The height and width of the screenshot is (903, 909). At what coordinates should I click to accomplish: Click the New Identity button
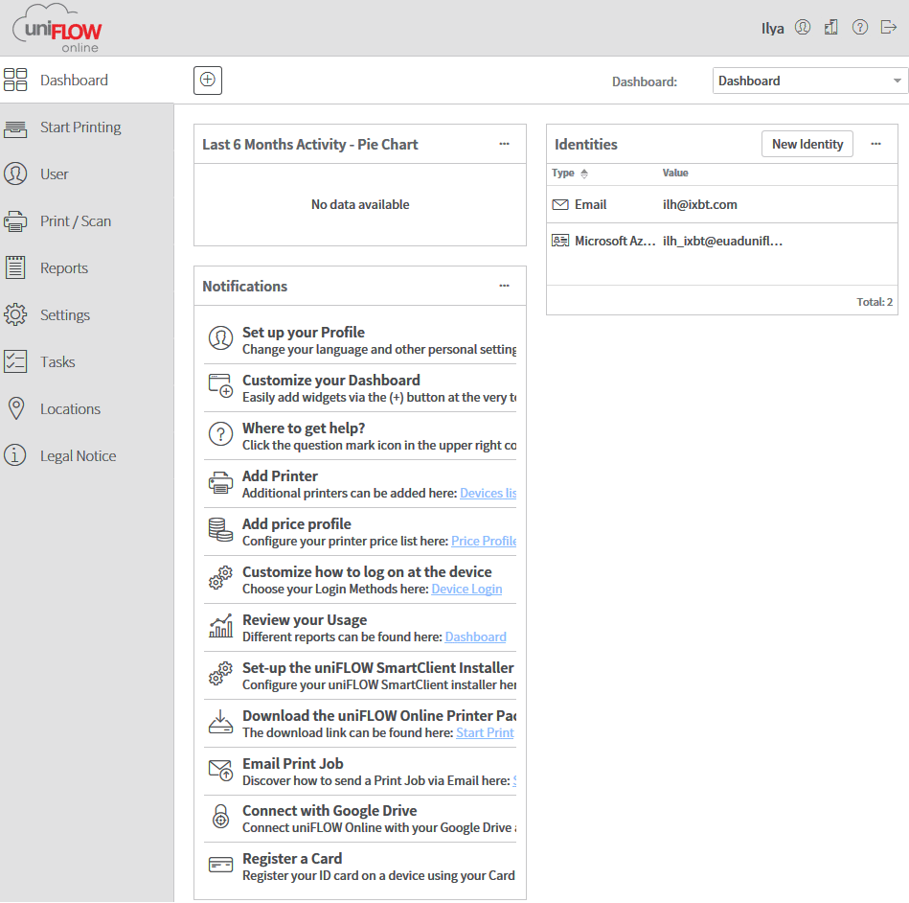(x=807, y=144)
